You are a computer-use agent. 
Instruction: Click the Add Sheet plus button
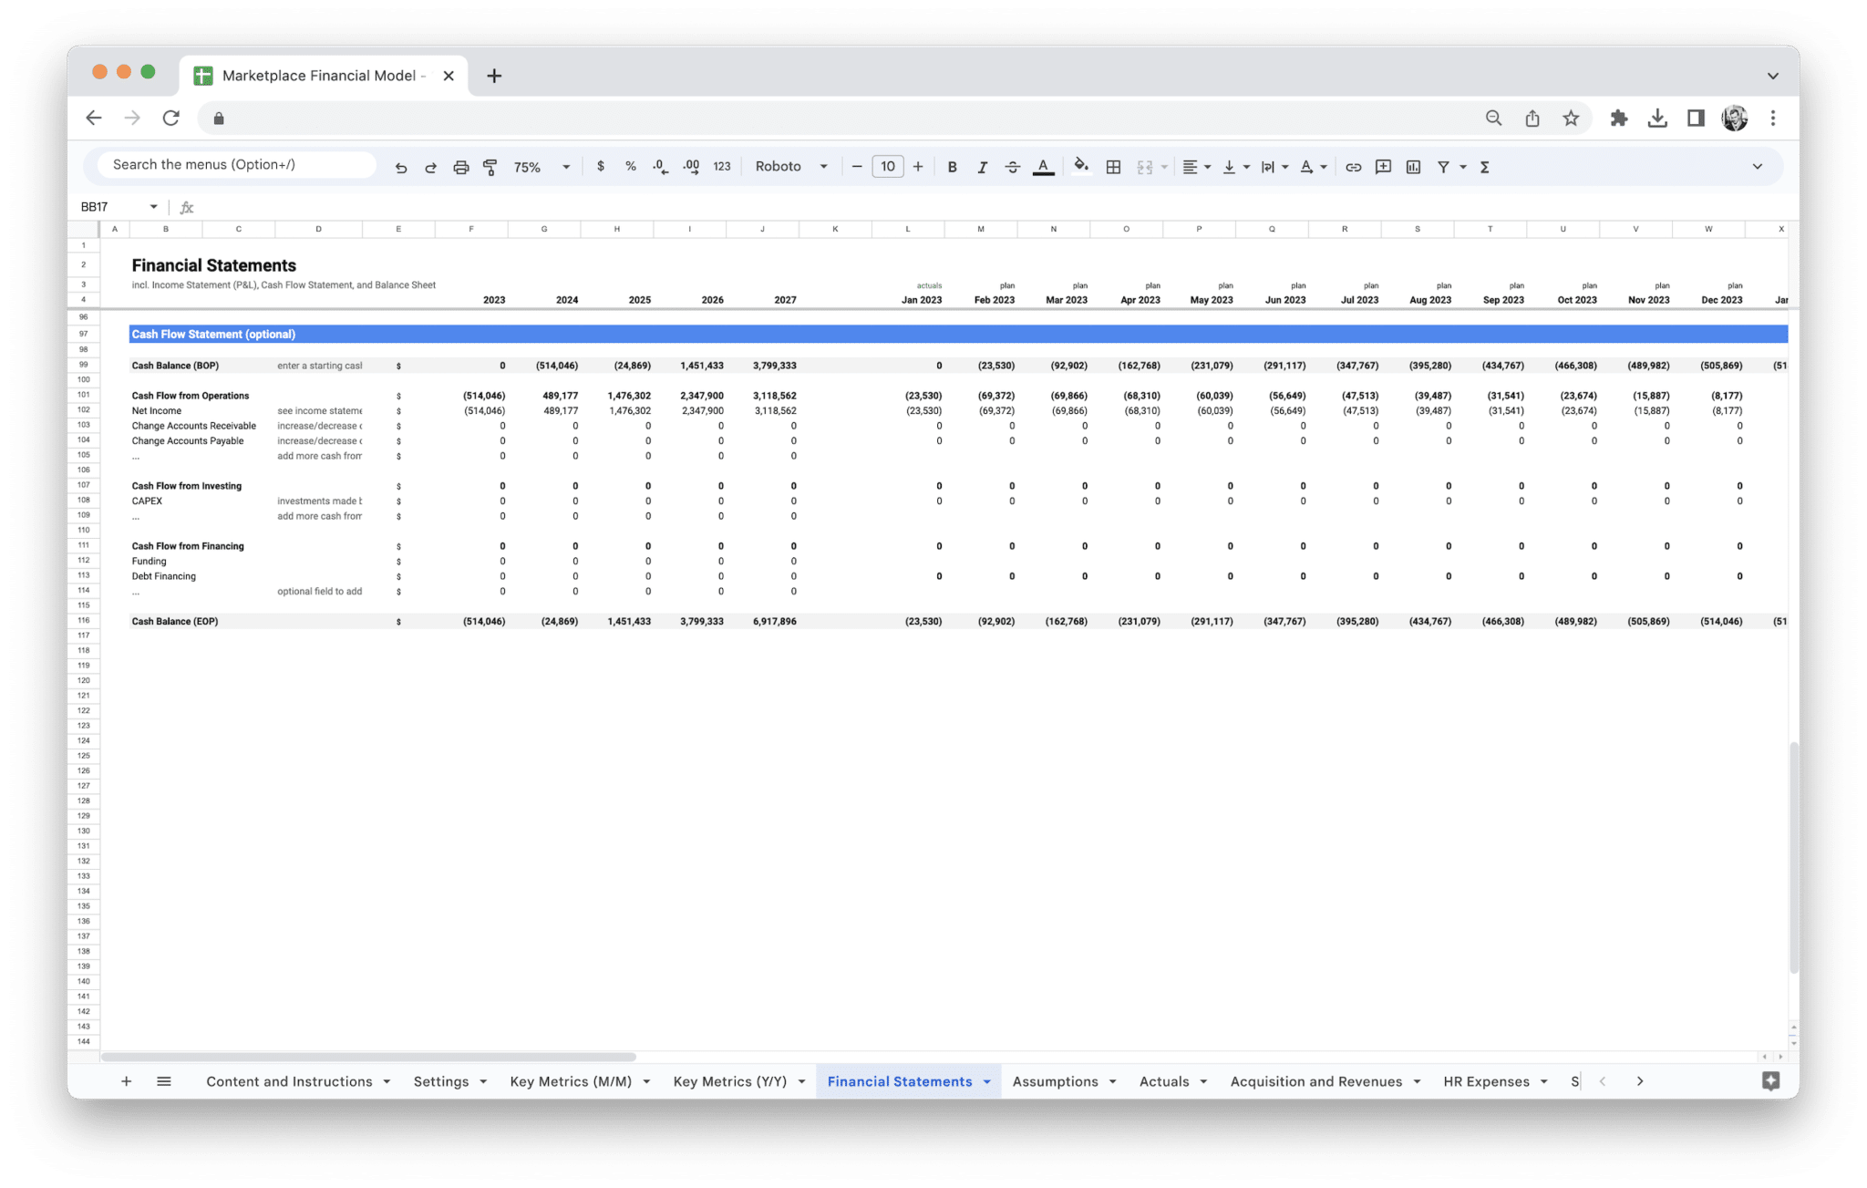point(127,1081)
